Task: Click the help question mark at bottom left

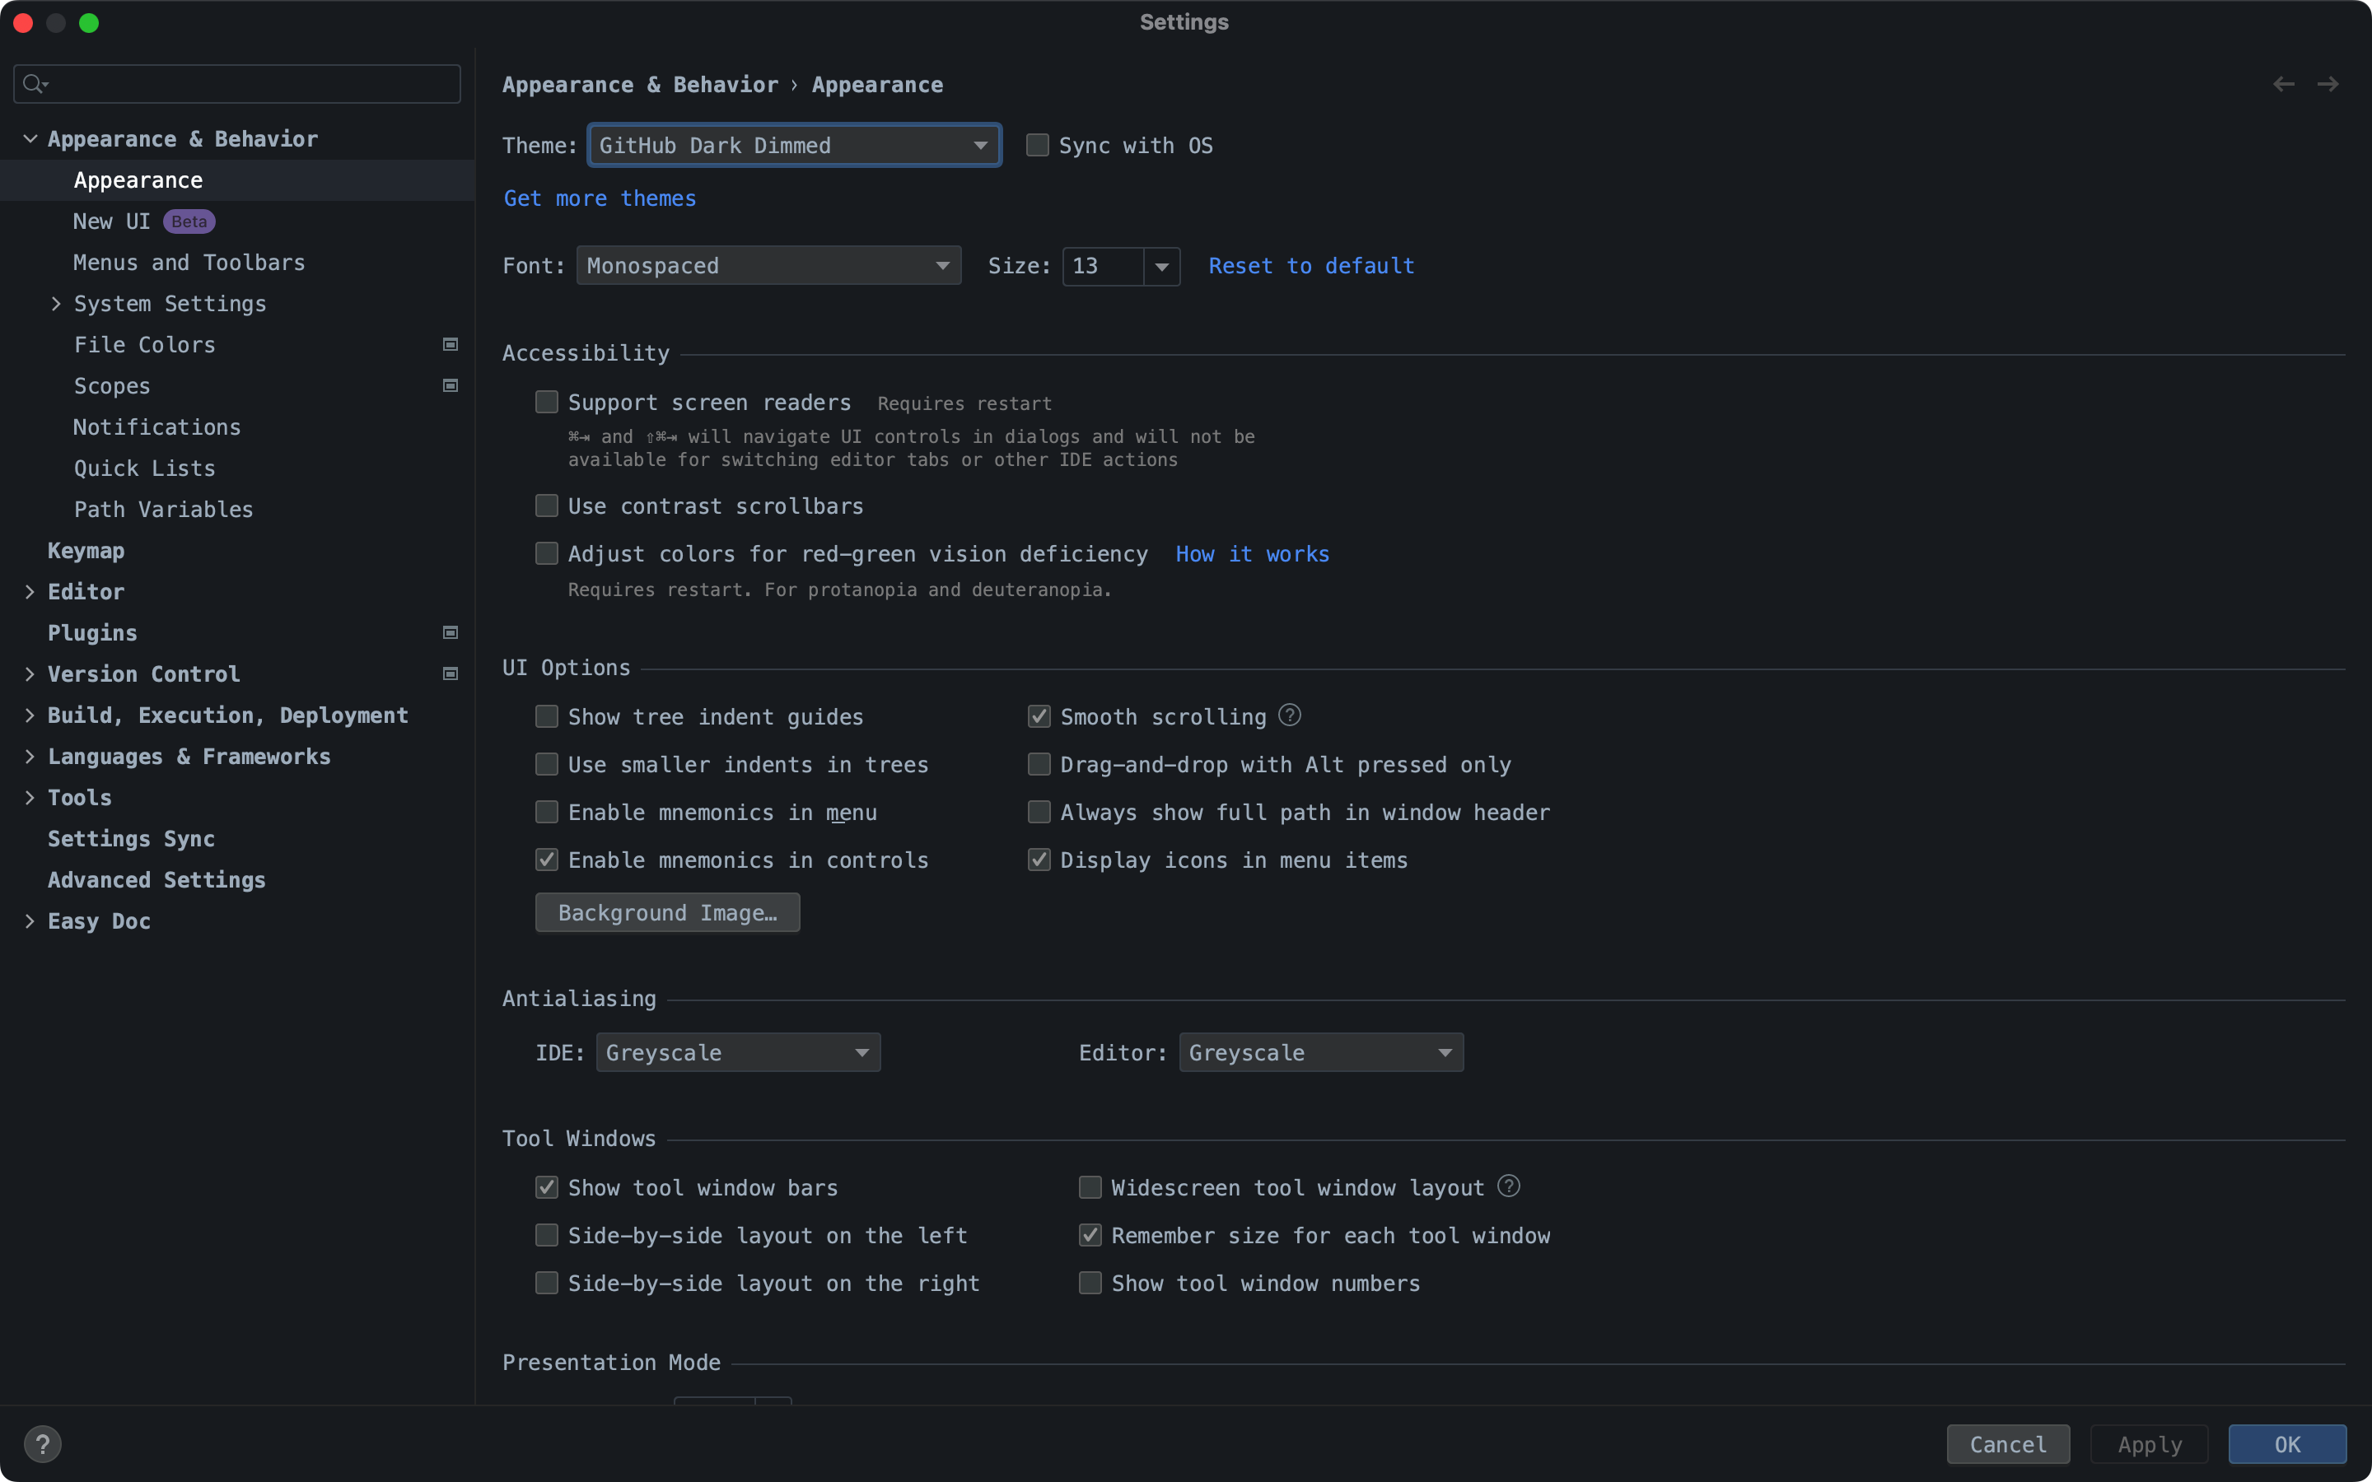Action: coord(43,1442)
